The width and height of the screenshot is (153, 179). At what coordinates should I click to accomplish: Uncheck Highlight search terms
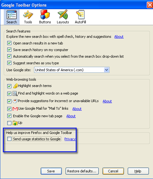coord(9,86)
